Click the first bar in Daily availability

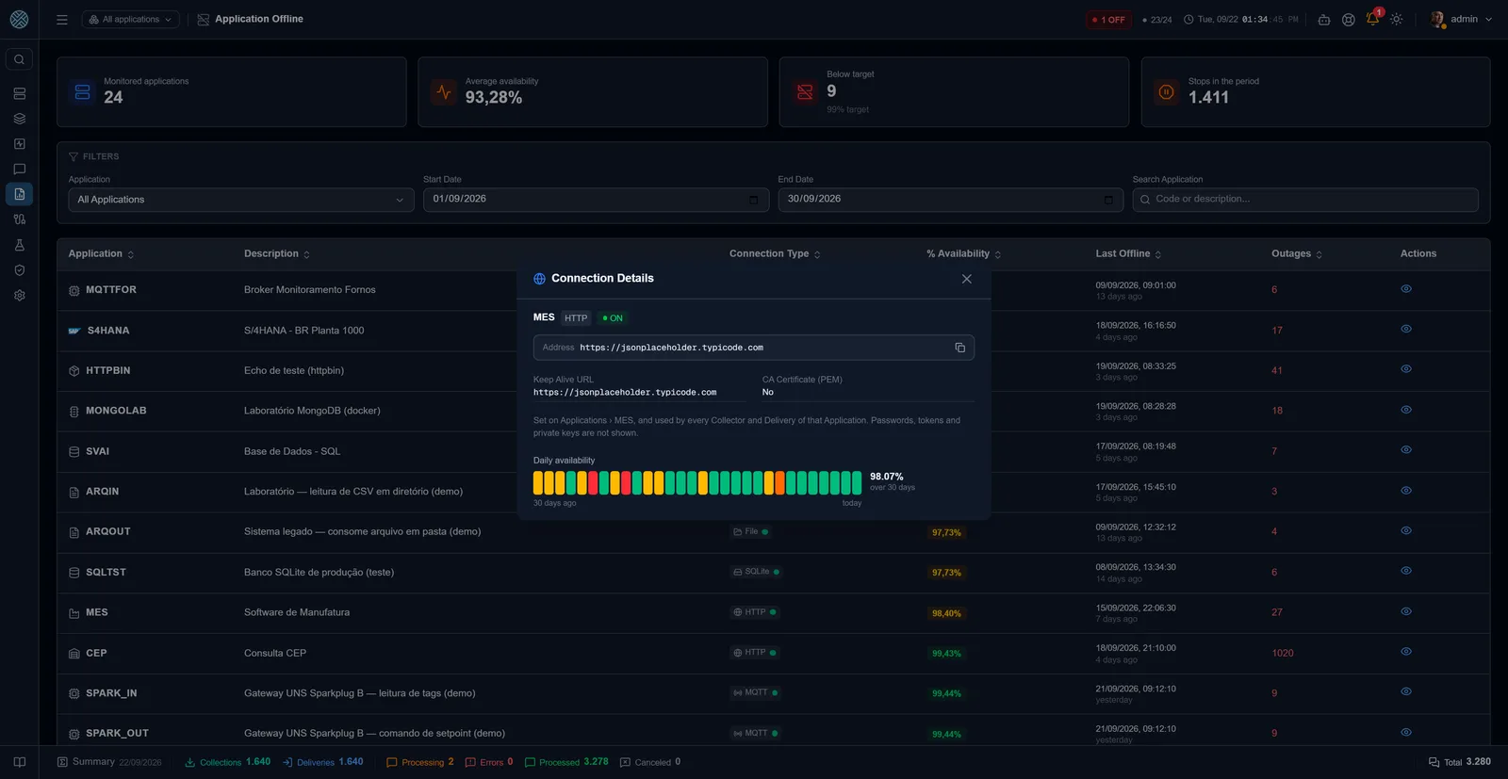(538, 483)
